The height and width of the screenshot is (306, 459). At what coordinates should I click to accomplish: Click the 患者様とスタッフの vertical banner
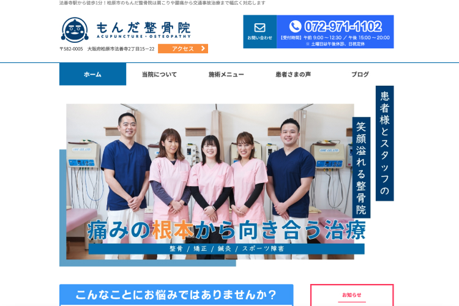384,143
